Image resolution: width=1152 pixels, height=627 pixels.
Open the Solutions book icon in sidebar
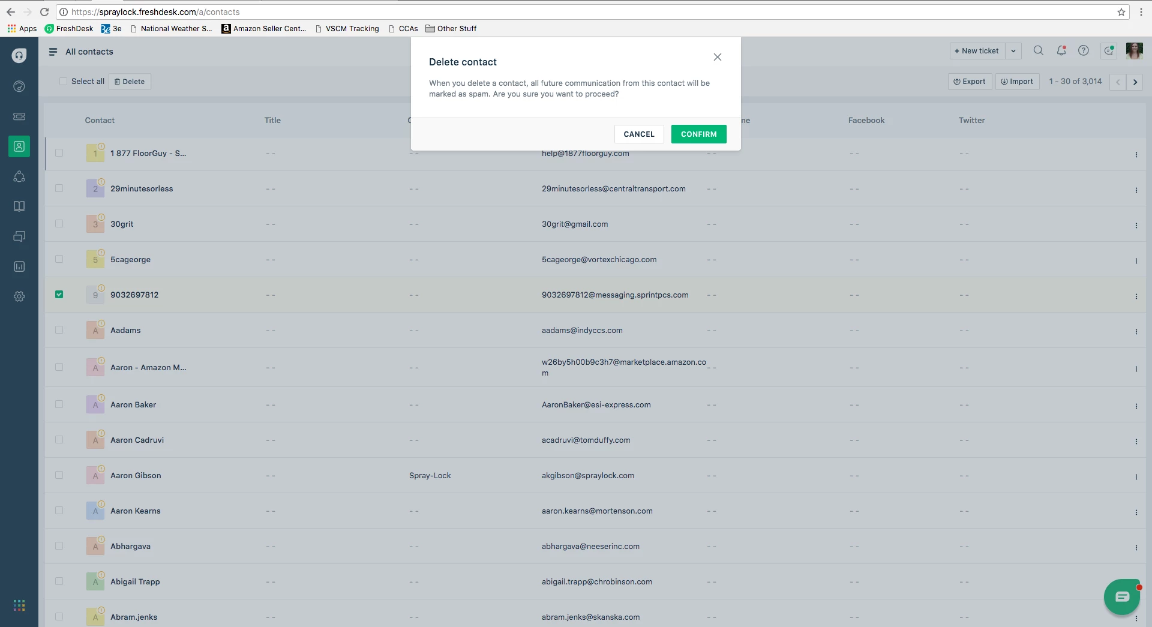pos(19,206)
